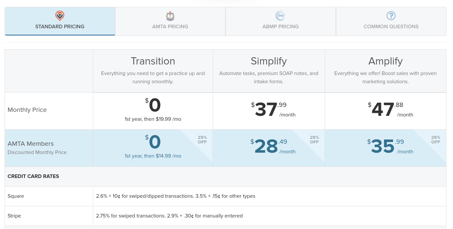Screen dimensions: 453x229
Task: Open the Common Questions tab
Action: coord(391,21)
